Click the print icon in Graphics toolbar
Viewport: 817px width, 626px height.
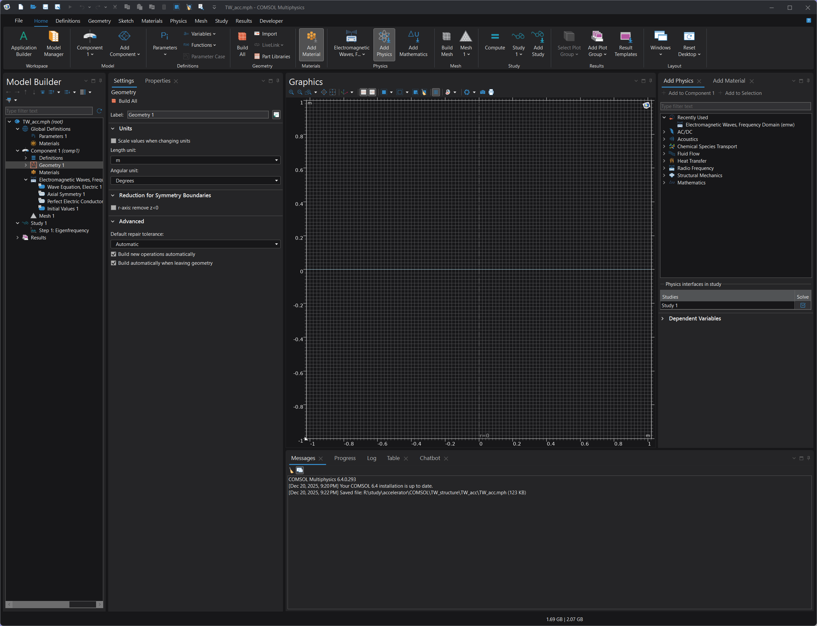click(491, 92)
